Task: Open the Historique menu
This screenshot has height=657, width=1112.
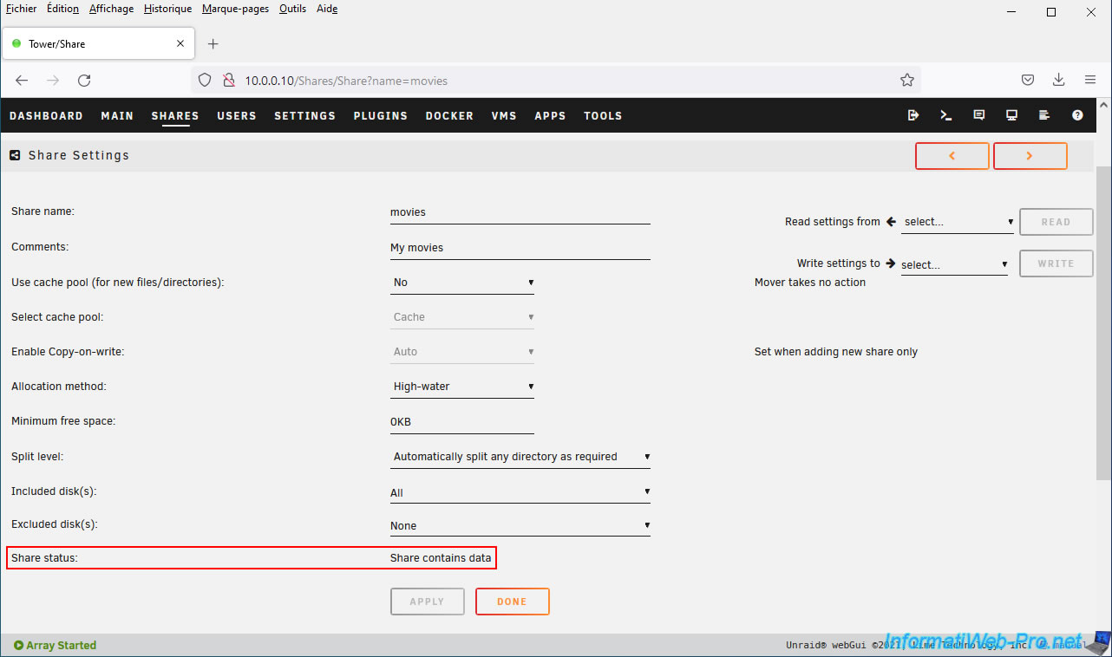Action: click(x=167, y=9)
